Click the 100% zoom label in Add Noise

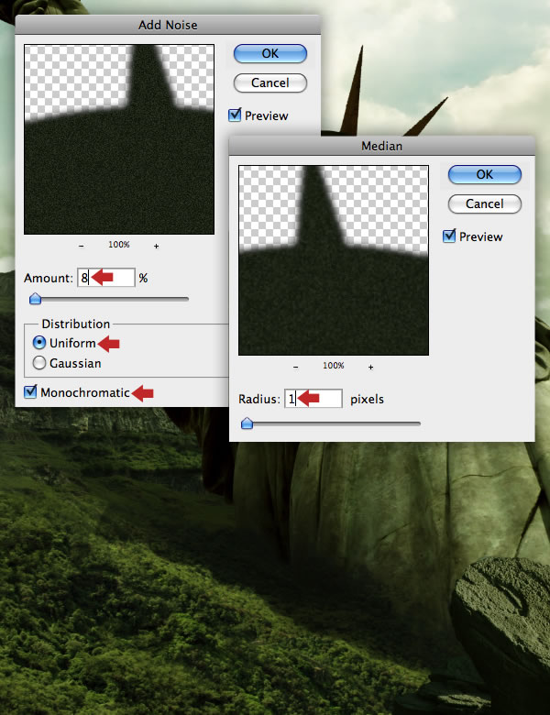point(118,245)
